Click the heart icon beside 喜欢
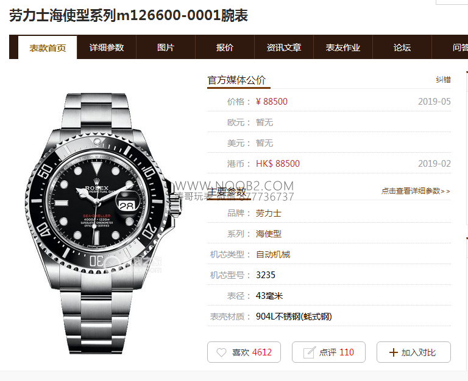This screenshot has height=381, width=468. (221, 352)
